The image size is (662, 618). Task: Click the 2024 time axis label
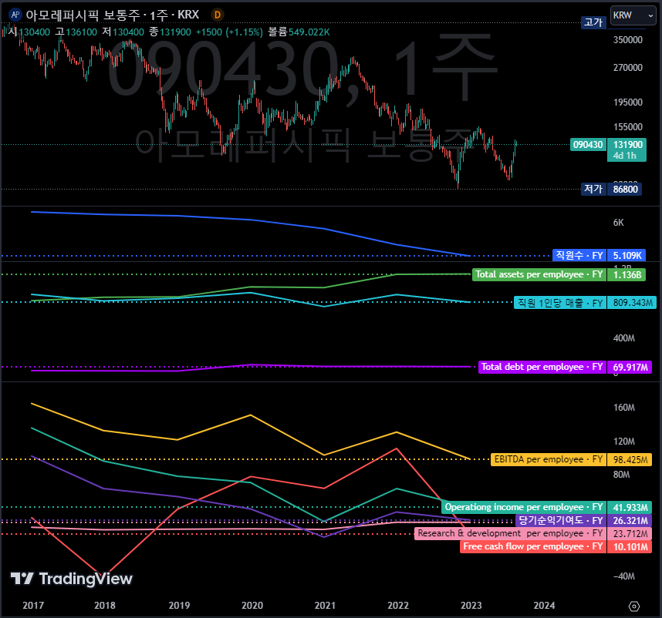tap(544, 606)
